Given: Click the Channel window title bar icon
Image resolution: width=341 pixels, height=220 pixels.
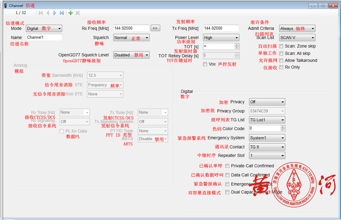Looking at the screenshot, I should tap(5, 5).
